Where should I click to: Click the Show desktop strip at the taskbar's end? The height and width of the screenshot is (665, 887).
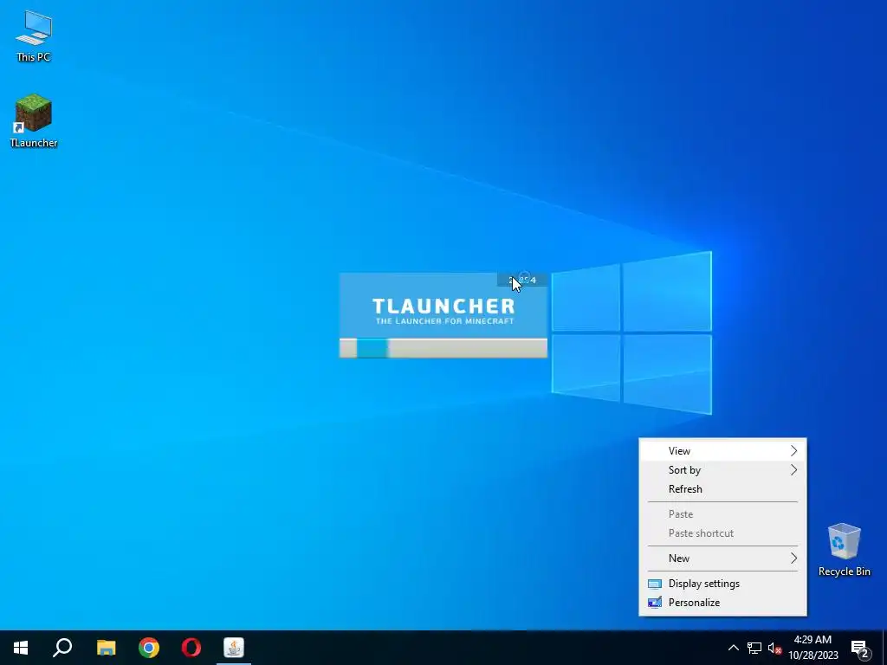(x=884, y=648)
